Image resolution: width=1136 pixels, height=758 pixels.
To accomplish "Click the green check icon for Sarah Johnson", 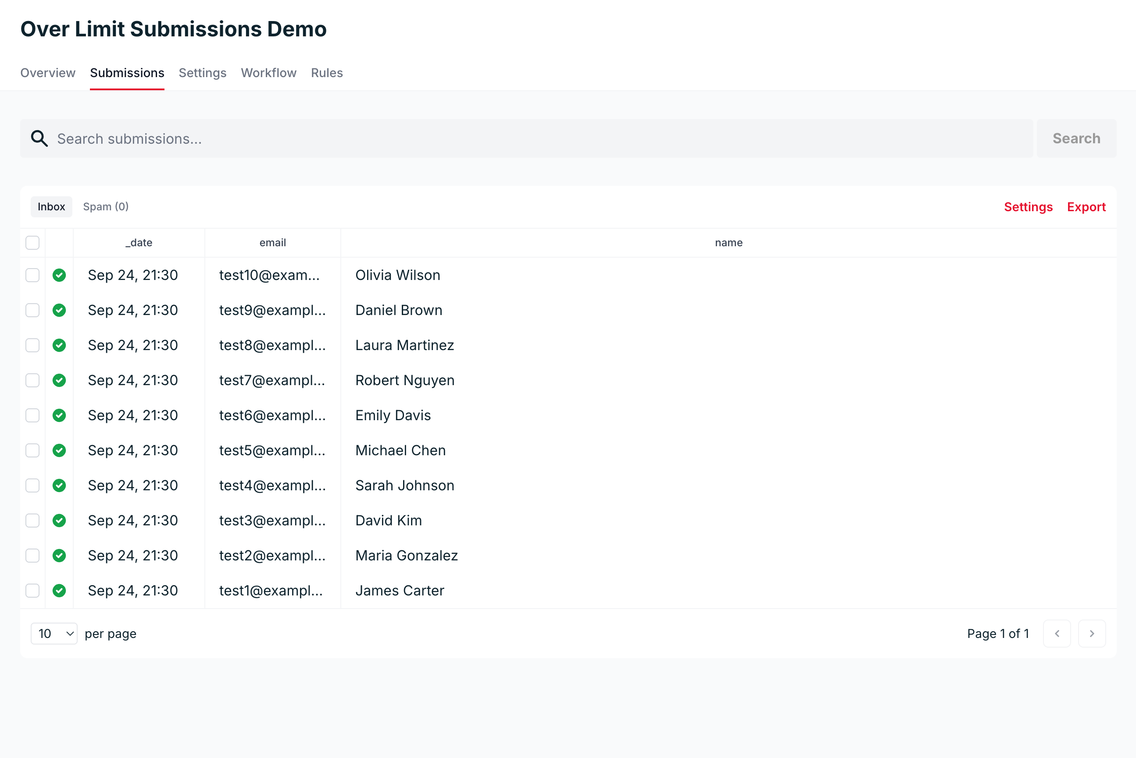I will (59, 485).
